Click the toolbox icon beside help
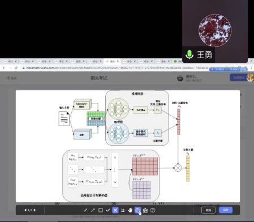Image resolution: width=254 pixels, height=222 pixels. (145, 210)
